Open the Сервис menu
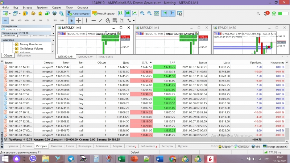The image size is (290, 163). pyautogui.click(x=57, y=8)
